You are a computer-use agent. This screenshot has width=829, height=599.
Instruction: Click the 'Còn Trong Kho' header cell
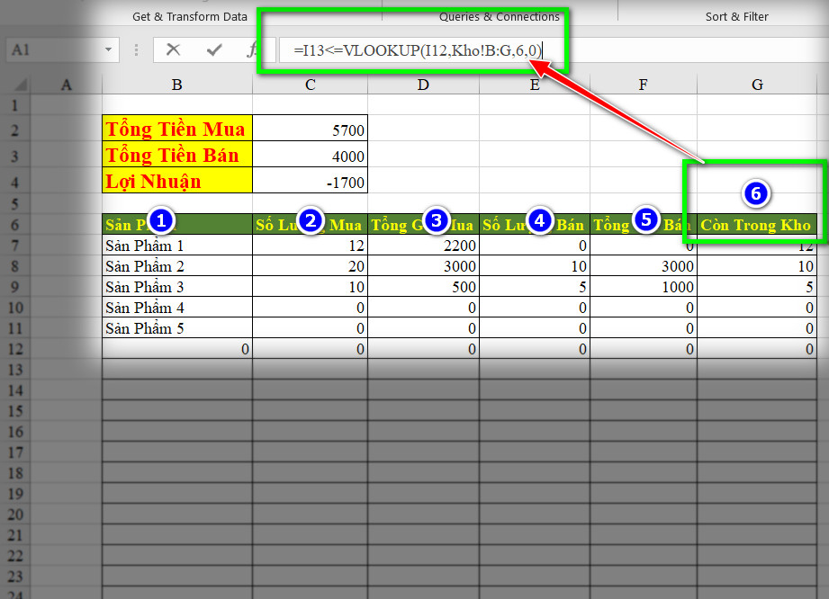point(757,225)
